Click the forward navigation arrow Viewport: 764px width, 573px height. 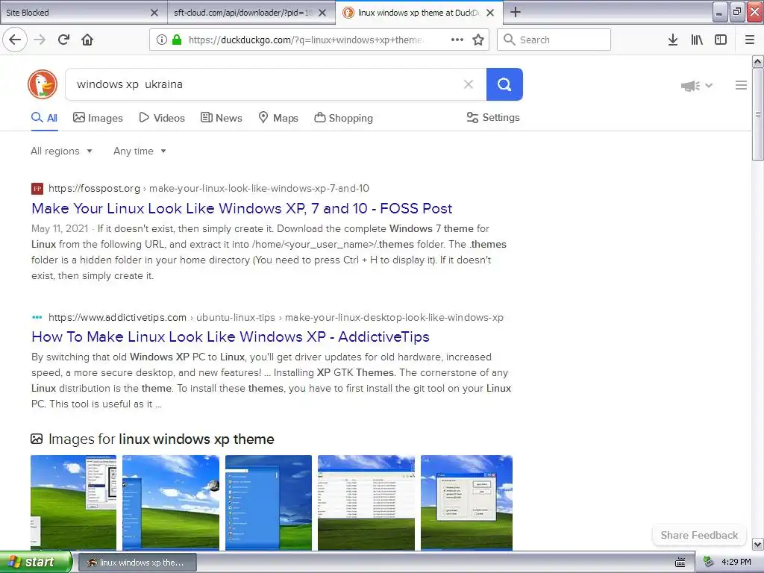coord(40,40)
